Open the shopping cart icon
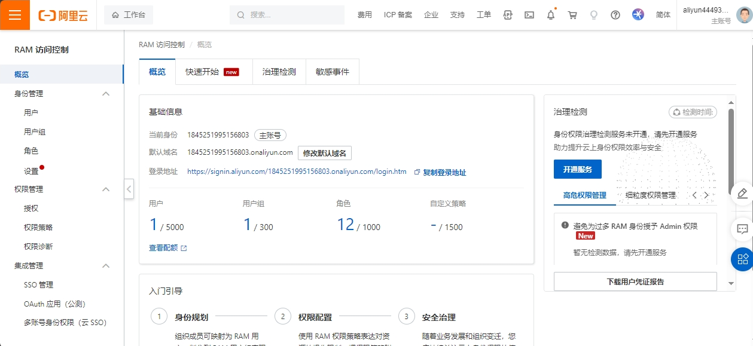Screen dimensions: 753x346 tap(572, 15)
